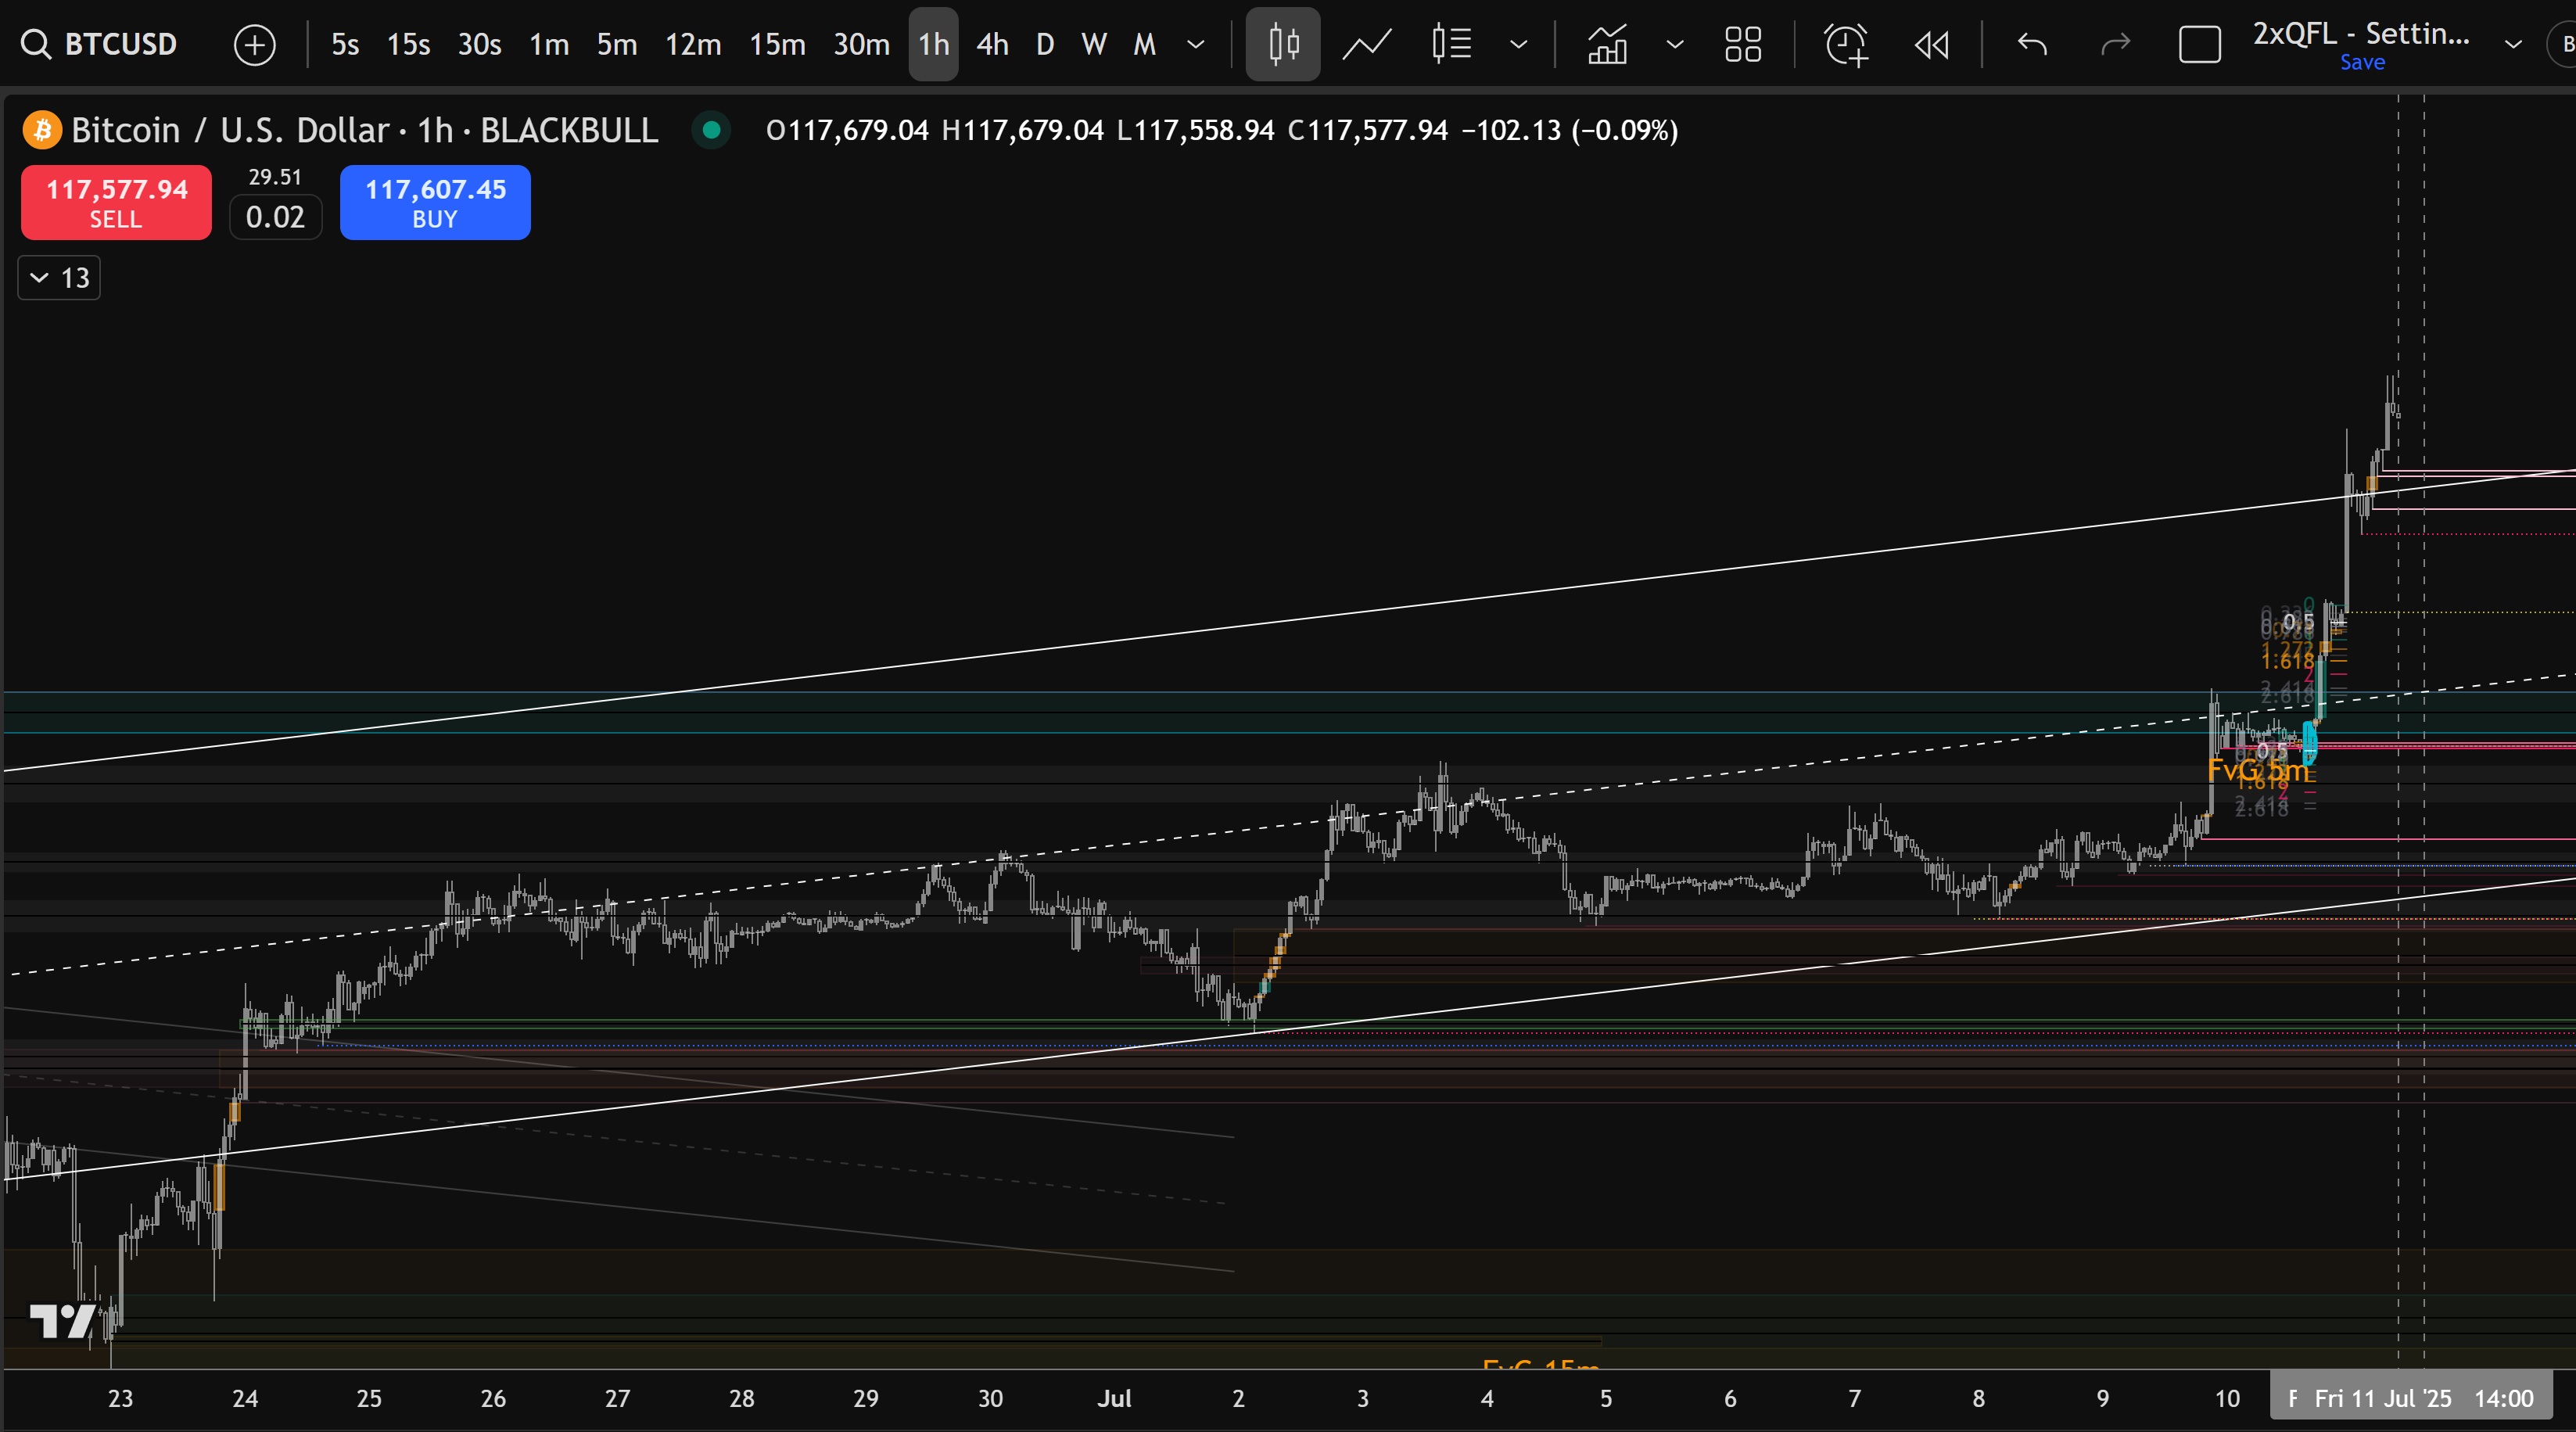
Task: Open the layout setup square icon
Action: pos(2199,44)
